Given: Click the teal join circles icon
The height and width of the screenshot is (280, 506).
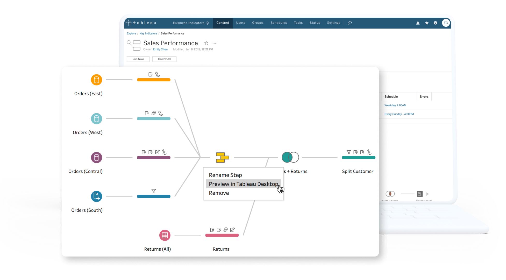Looking at the screenshot, I should (290, 157).
